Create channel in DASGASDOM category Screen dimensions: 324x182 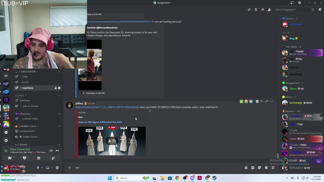(59, 72)
